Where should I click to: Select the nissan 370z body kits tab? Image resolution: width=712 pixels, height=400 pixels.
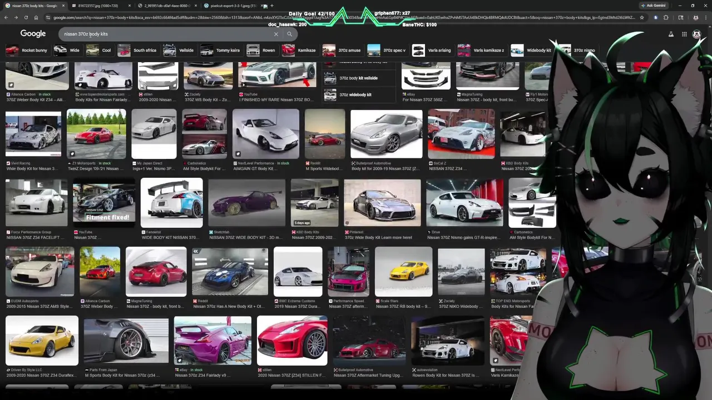pyautogui.click(x=33, y=6)
